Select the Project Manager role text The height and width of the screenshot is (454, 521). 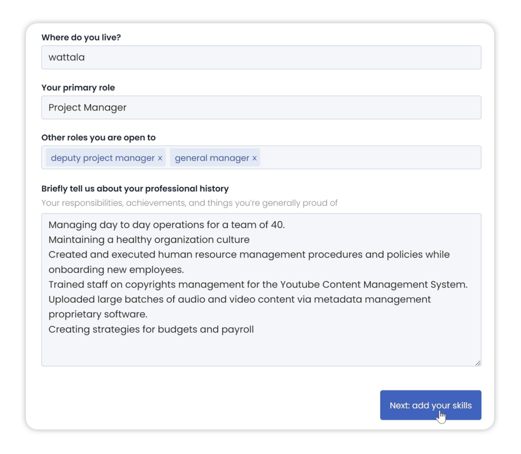(87, 107)
